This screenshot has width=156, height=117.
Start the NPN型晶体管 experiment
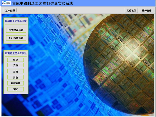[16, 30]
